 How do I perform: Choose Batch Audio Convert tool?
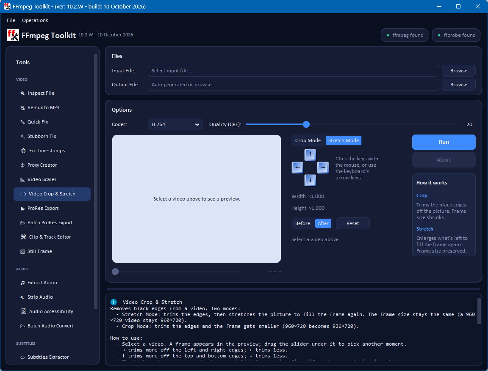point(52,326)
